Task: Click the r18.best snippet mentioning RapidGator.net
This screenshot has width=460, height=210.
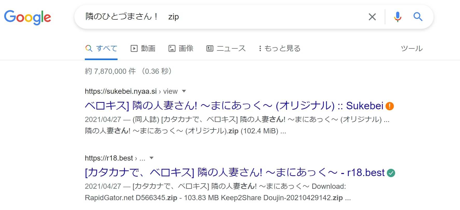Action: (x=218, y=192)
